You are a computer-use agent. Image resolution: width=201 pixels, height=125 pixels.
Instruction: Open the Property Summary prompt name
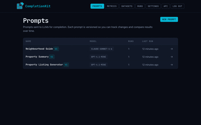point(37,57)
